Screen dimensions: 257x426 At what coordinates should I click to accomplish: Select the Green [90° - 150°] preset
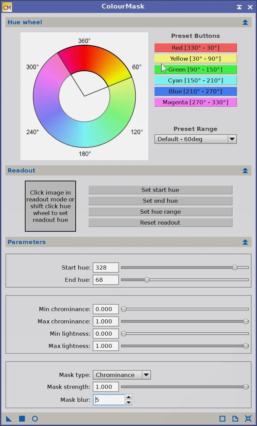click(196, 70)
